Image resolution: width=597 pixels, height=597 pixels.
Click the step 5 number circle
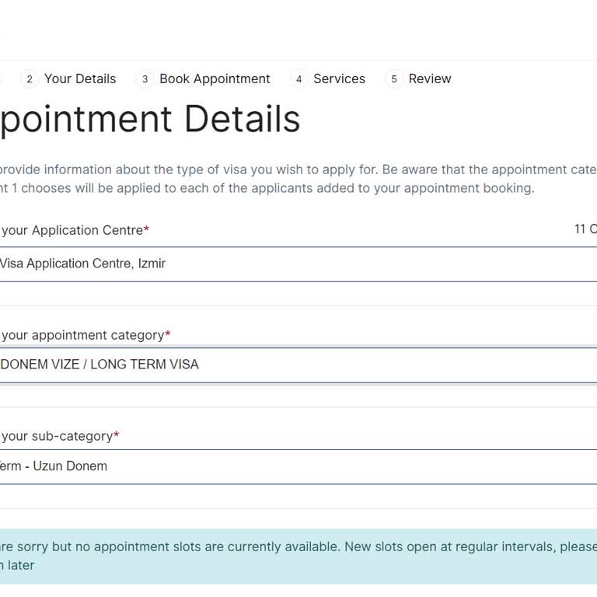tap(394, 79)
